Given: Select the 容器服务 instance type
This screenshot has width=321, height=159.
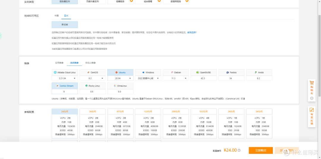Looking at the screenshot, I should pos(120,2).
